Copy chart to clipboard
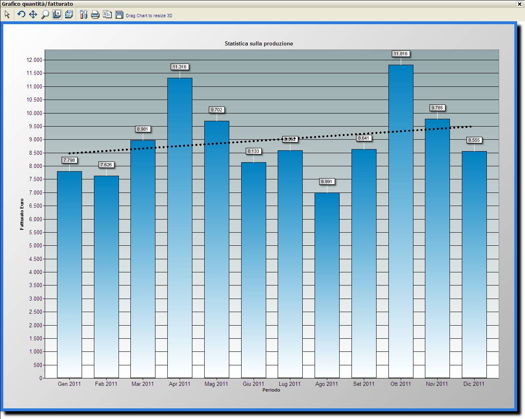This screenshot has height=419, width=525. click(x=107, y=15)
